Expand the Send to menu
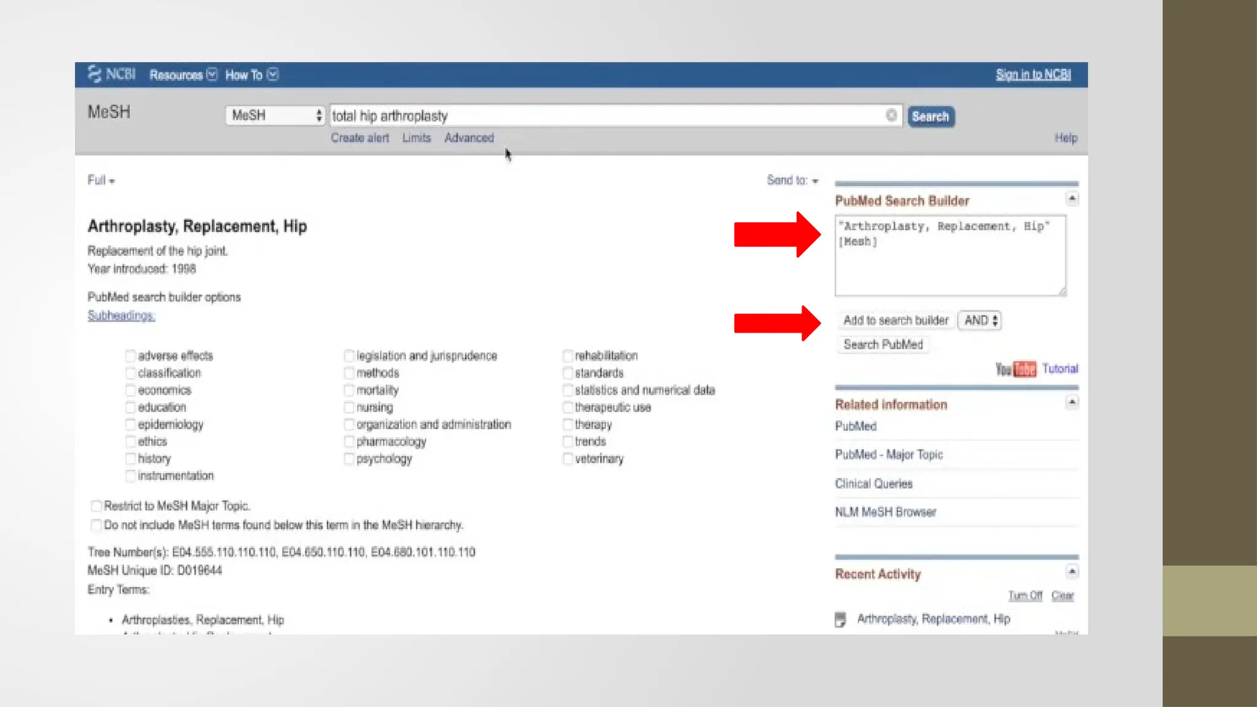This screenshot has width=1257, height=707. [792, 180]
